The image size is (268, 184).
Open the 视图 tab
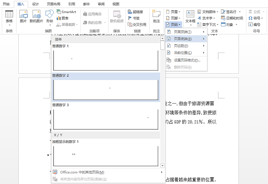(116, 4)
